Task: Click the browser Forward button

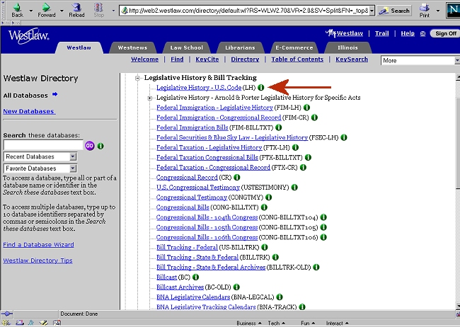Action: tap(46, 10)
